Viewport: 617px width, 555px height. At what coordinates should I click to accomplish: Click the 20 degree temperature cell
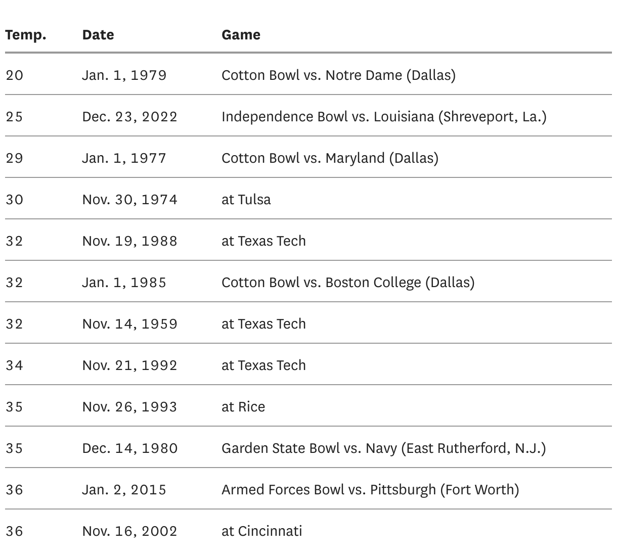pyautogui.click(x=15, y=75)
